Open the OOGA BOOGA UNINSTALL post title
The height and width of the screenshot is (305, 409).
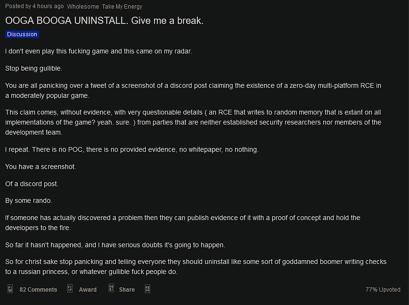pyautogui.click(x=104, y=21)
